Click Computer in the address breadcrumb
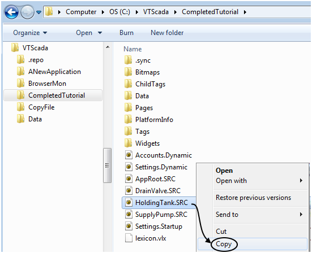Viewport: 312px width, 253px height. point(81,12)
